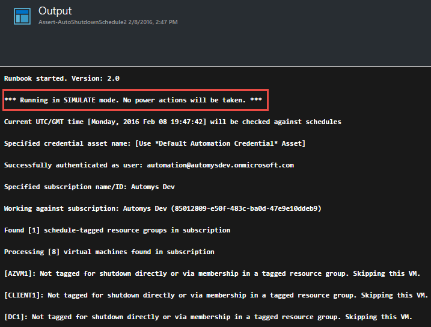Click the automation@automysdev.onmicrosoft.com email address

pos(220,165)
